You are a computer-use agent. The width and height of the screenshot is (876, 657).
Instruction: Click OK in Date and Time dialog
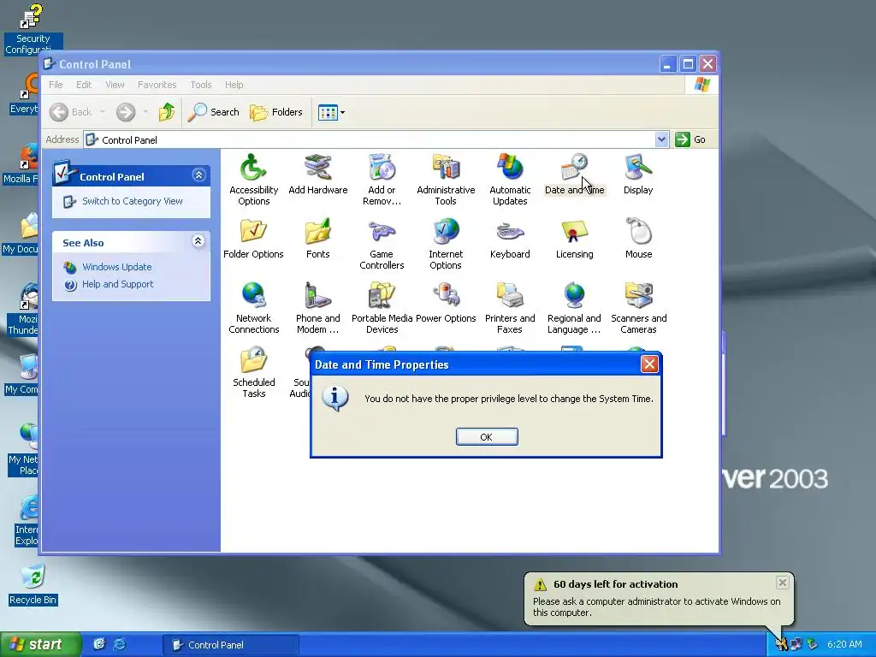click(x=487, y=437)
